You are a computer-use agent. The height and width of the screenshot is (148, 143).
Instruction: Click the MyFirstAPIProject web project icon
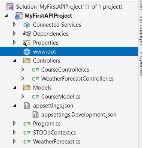pyautogui.click(x=18, y=16)
